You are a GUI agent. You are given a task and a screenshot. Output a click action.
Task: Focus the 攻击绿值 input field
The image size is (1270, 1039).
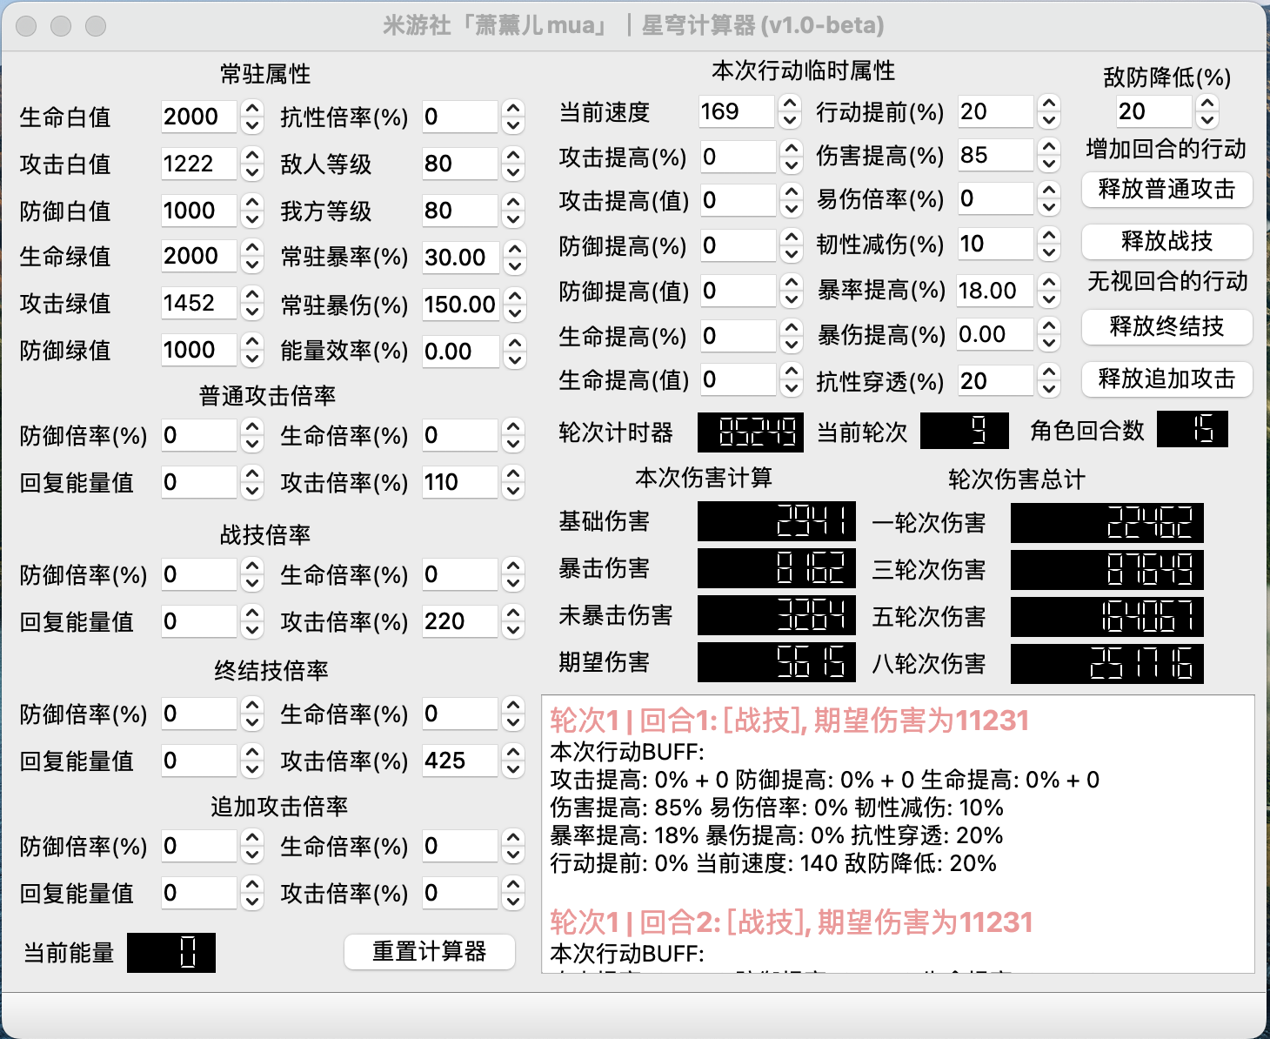[x=198, y=304]
